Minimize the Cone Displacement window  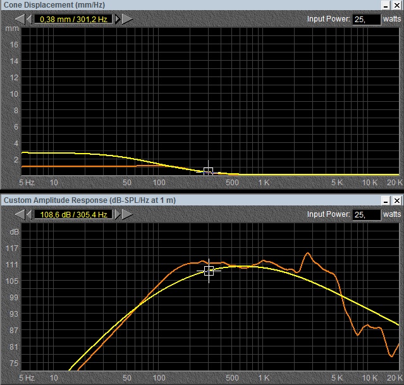pos(386,6)
